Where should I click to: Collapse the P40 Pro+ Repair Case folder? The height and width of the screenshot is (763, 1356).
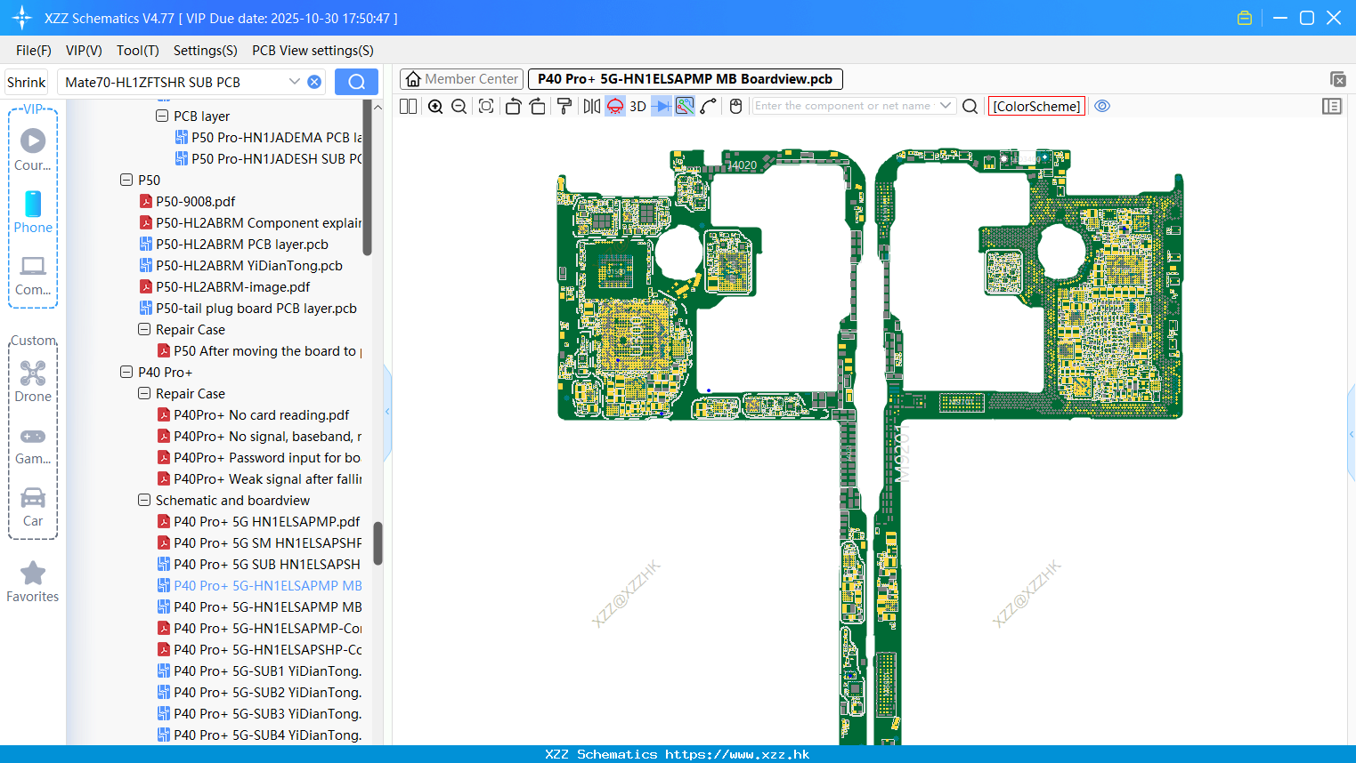click(x=144, y=393)
